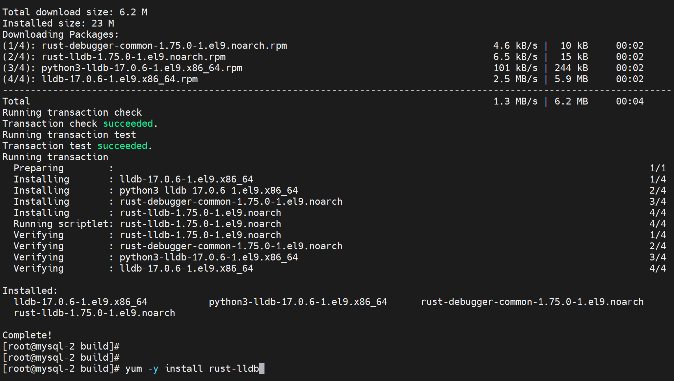The width and height of the screenshot is (674, 381).
Task: Click the terminal cursor after rust-lldb
Action: (x=262, y=369)
